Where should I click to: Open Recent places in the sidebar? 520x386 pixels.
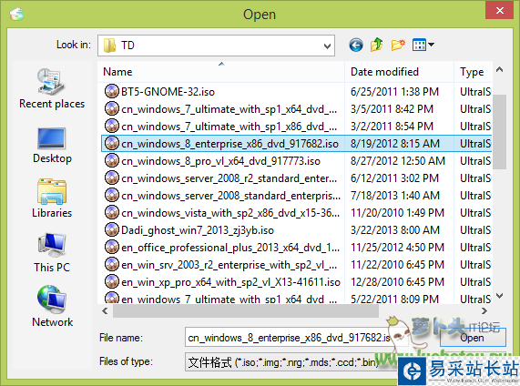52,88
